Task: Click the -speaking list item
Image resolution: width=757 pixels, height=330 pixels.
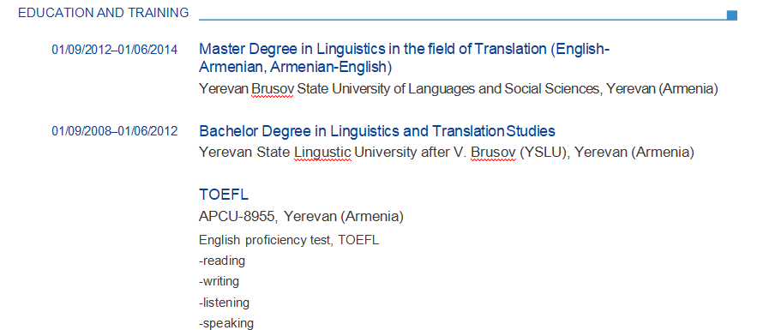Action: pyautogui.click(x=226, y=323)
